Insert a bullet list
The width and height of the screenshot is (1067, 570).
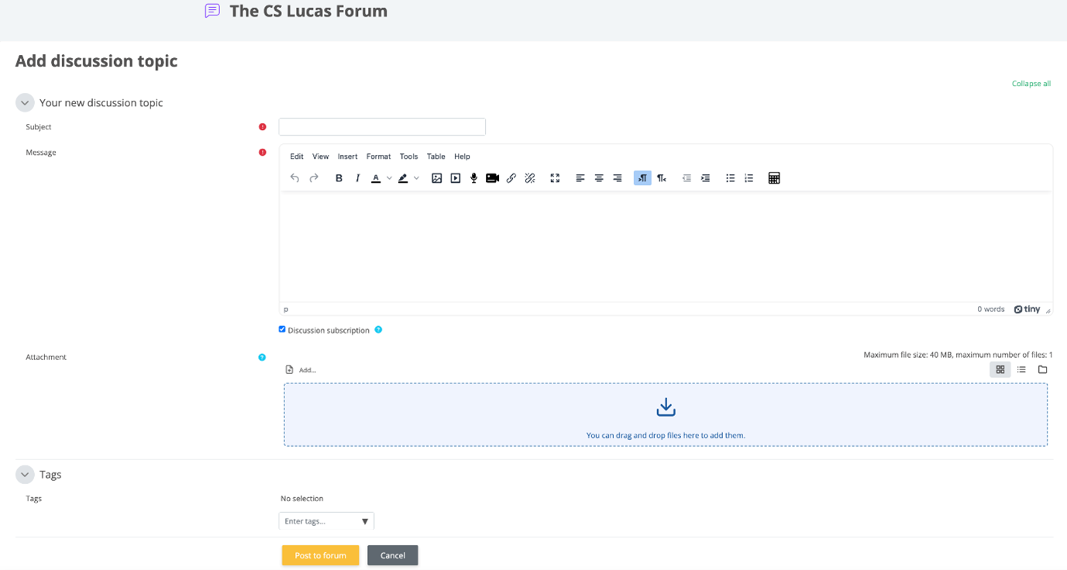click(x=730, y=178)
